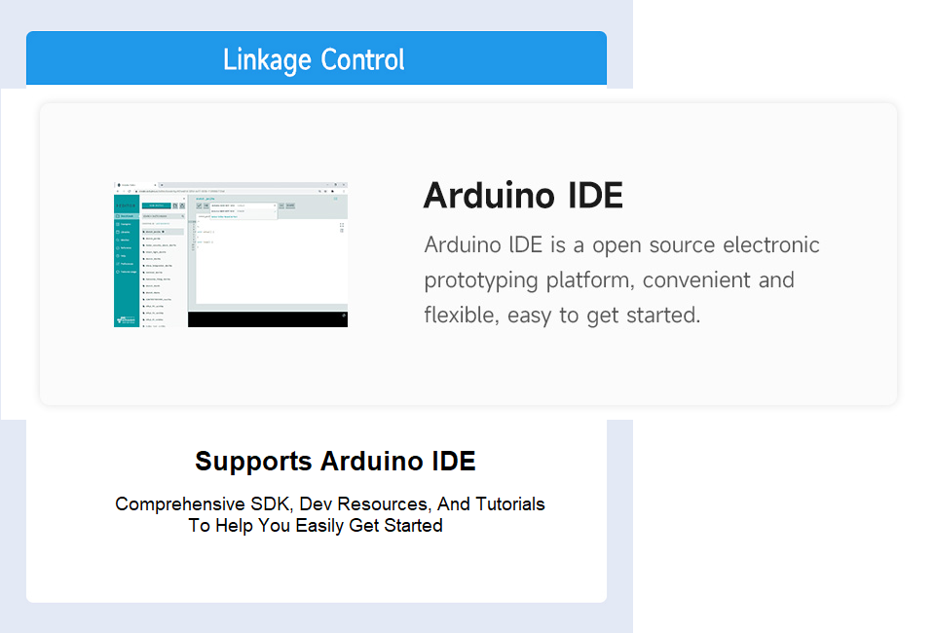Click the 'To Help You Easily Get Started' line
The image size is (935, 633).
coord(316,526)
